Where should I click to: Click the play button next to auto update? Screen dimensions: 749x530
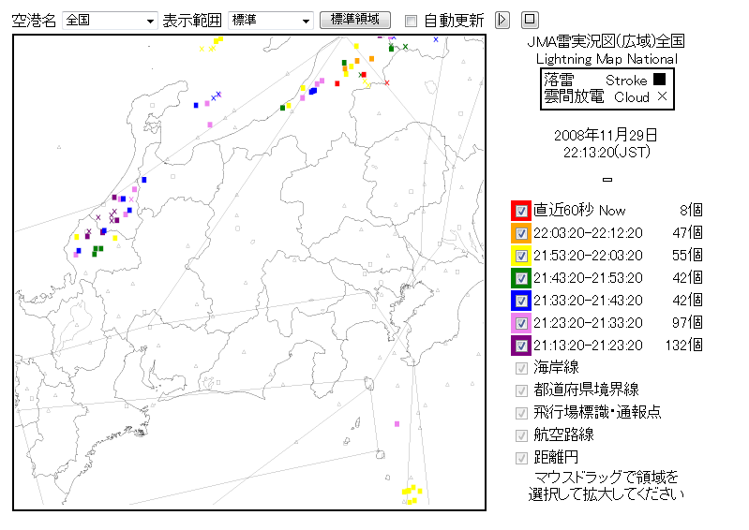point(502,20)
